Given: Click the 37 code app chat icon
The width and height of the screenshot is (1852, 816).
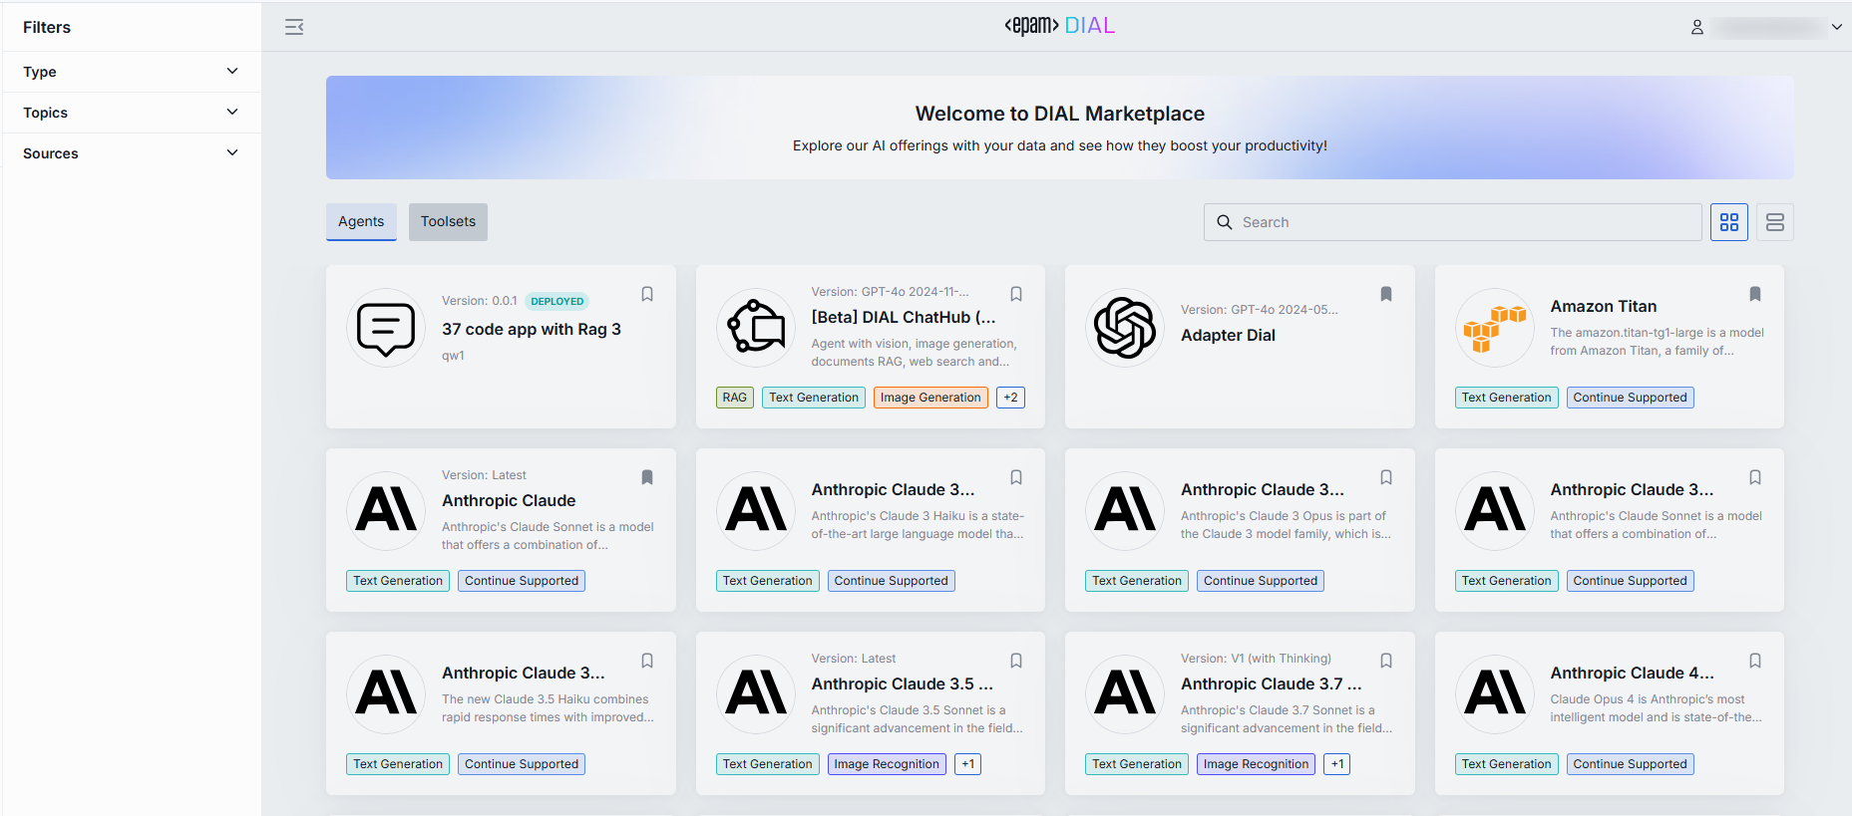Looking at the screenshot, I should pos(386,328).
